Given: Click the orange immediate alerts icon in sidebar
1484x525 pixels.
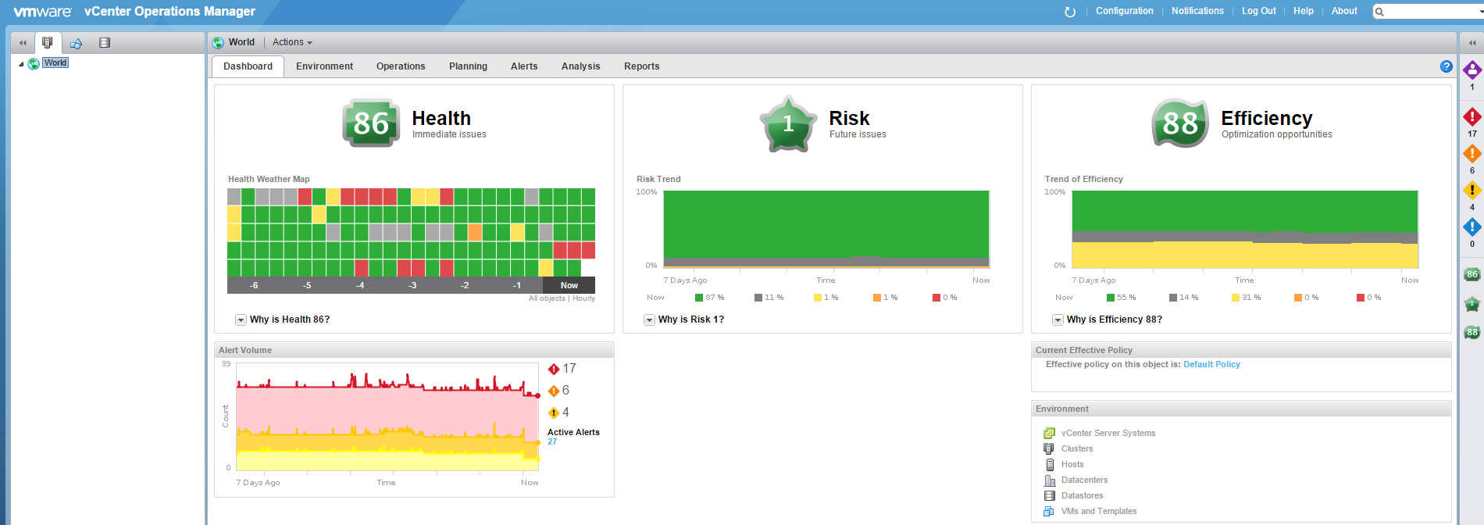Looking at the screenshot, I should point(1472,154).
